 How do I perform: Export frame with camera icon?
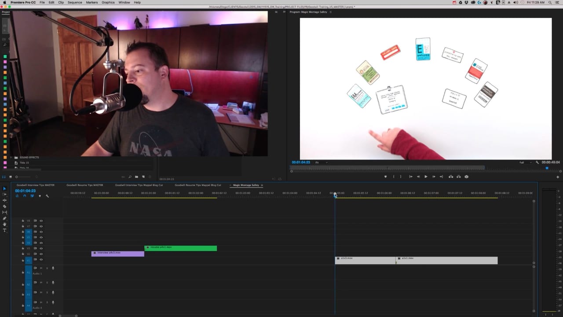pos(467,177)
